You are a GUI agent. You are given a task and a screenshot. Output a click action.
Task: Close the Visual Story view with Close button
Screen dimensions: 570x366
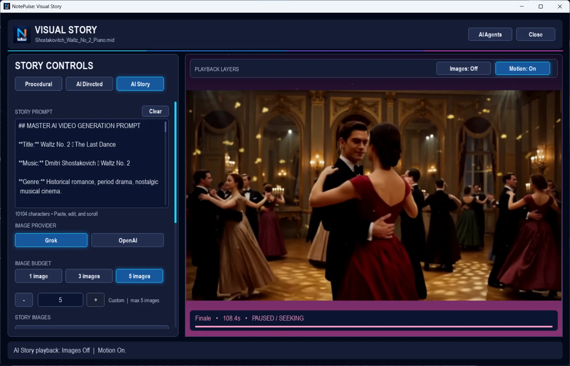pos(536,34)
